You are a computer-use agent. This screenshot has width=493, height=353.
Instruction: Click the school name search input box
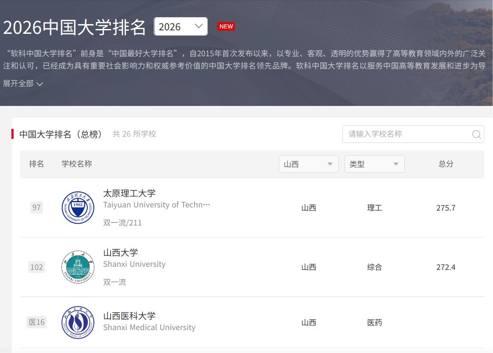(408, 135)
